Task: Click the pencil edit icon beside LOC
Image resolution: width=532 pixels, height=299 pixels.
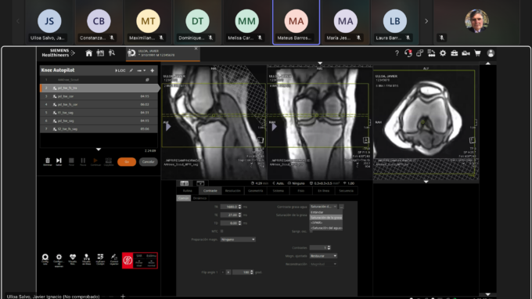Action: [131, 70]
